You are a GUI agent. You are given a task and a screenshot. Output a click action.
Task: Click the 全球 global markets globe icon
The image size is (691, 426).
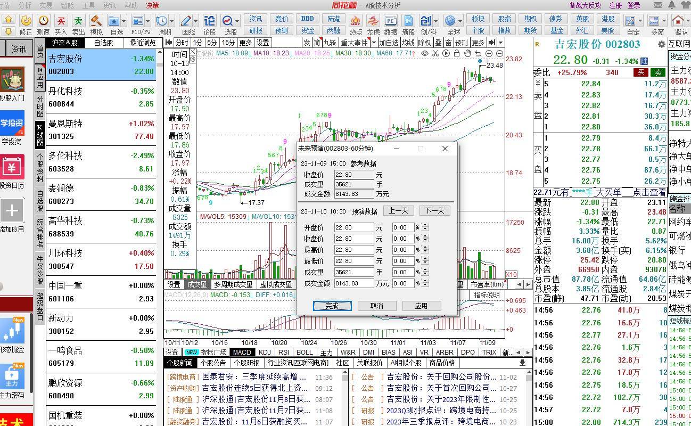click(450, 20)
